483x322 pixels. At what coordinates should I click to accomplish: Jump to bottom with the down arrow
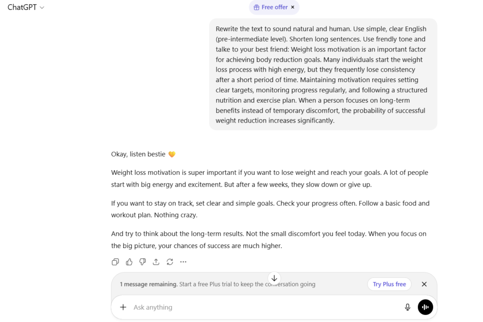coord(274,278)
